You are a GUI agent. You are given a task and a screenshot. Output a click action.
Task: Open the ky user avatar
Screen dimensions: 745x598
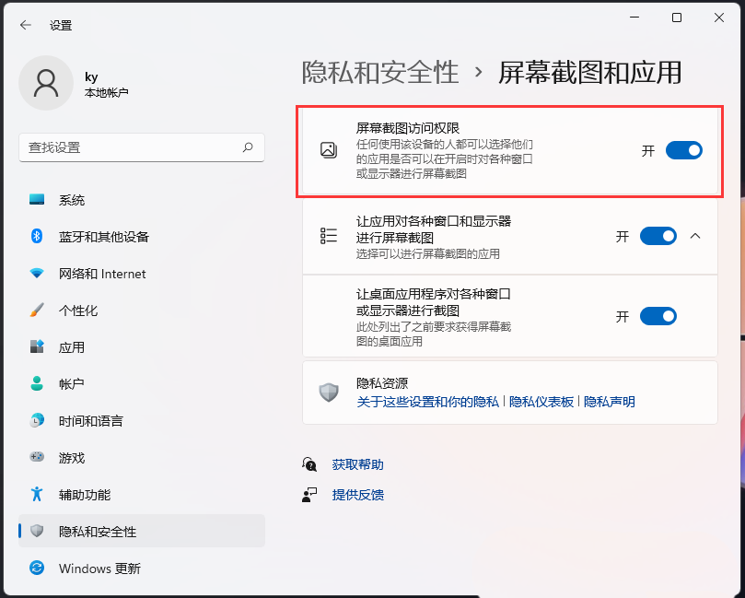click(x=46, y=83)
